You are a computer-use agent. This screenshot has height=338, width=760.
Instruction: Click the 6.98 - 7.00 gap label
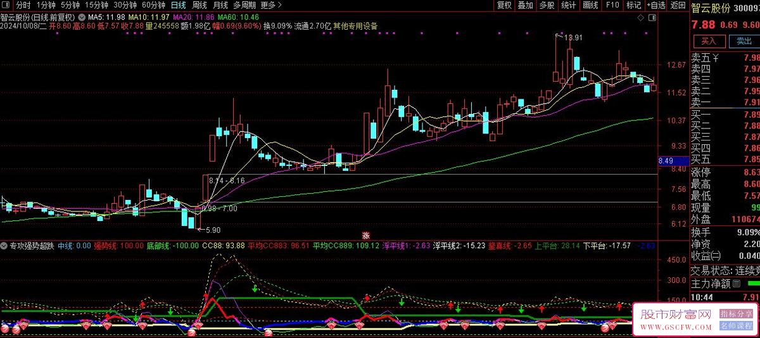(219, 208)
